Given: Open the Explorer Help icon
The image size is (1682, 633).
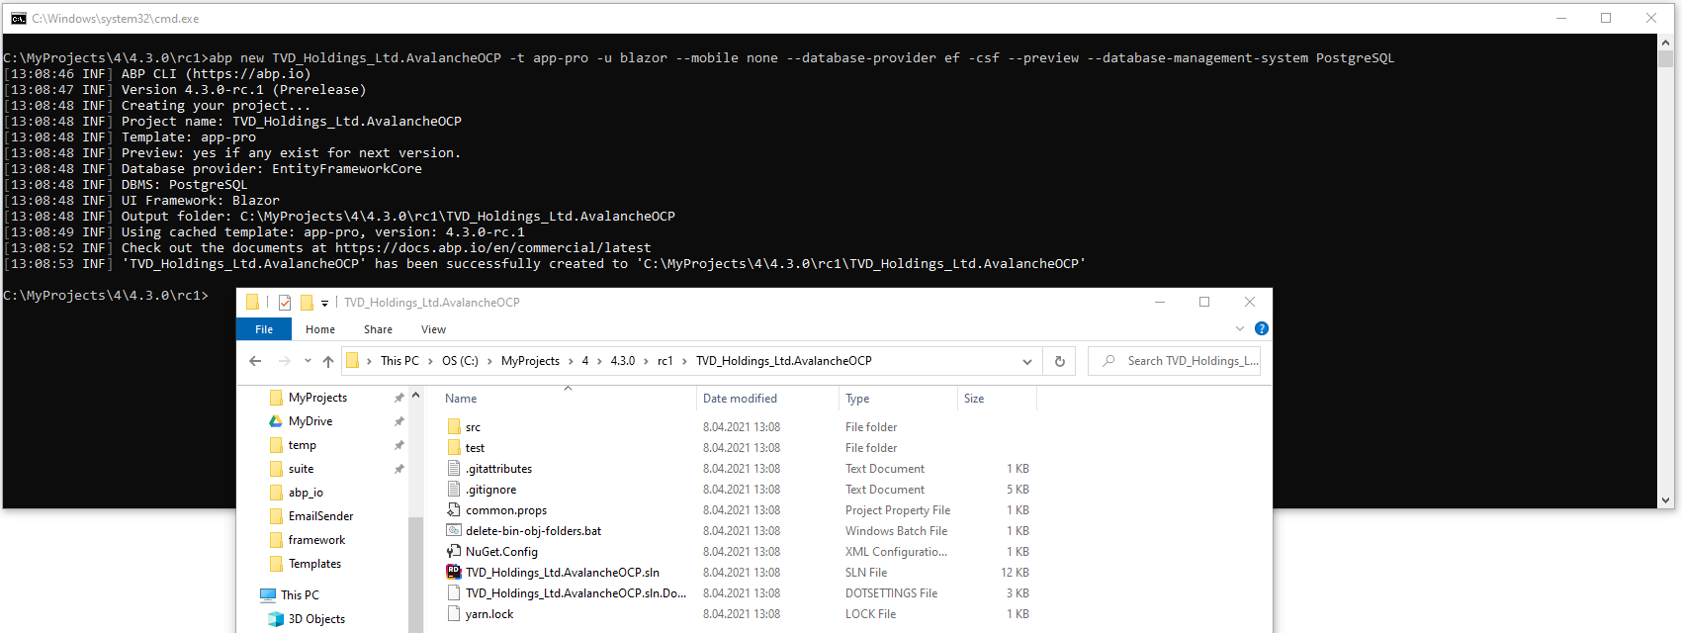Looking at the screenshot, I should [x=1261, y=328].
